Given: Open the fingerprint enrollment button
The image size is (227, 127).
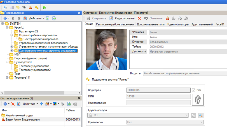Looking at the screenshot, I should (198, 100).
